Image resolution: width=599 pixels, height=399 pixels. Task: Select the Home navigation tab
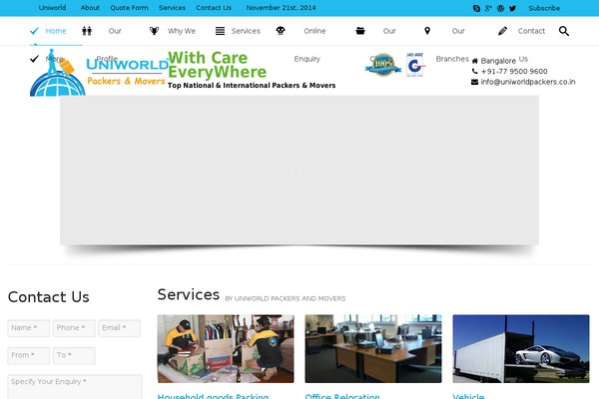(56, 31)
